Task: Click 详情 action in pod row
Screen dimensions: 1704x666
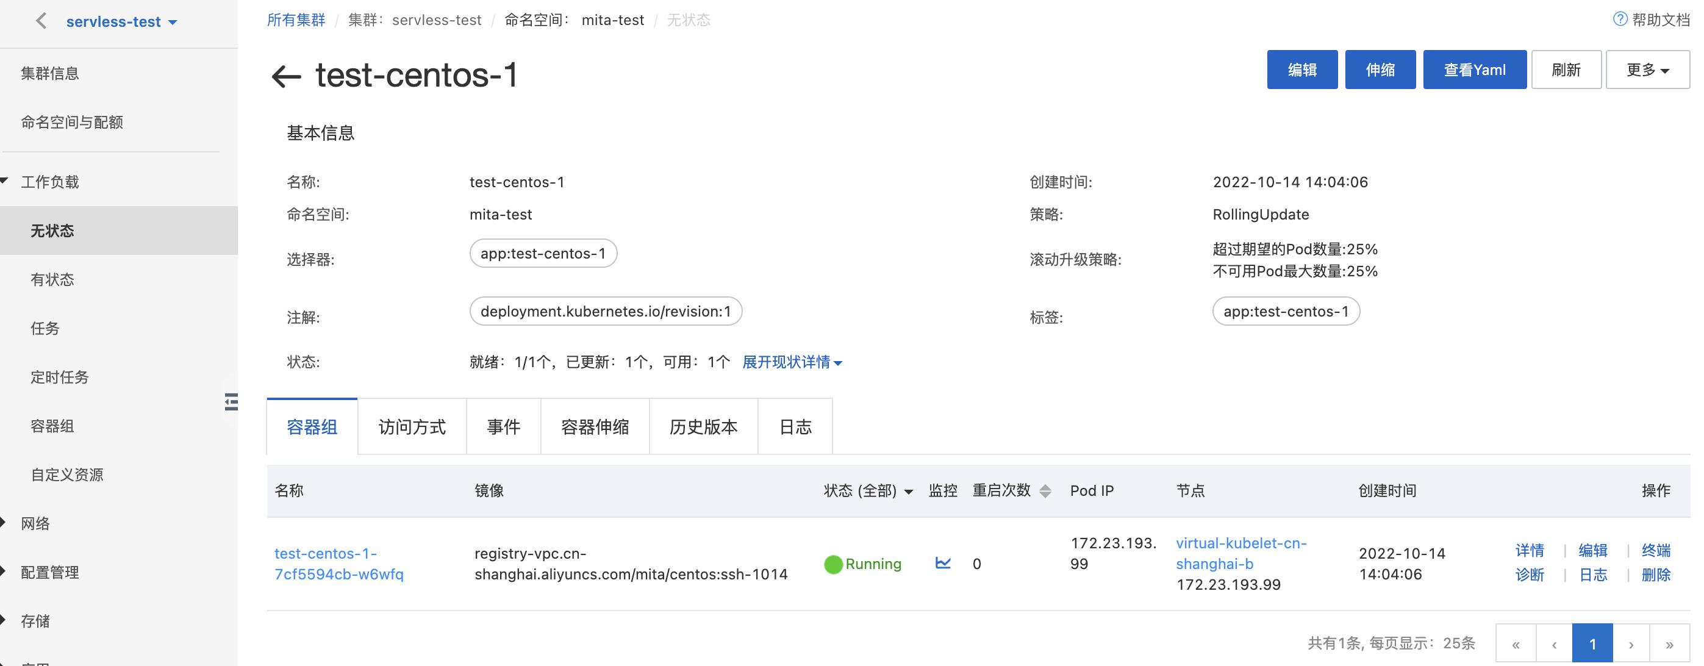Action: tap(1530, 550)
